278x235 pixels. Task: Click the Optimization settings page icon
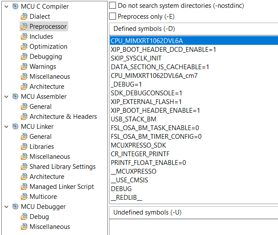point(24,47)
